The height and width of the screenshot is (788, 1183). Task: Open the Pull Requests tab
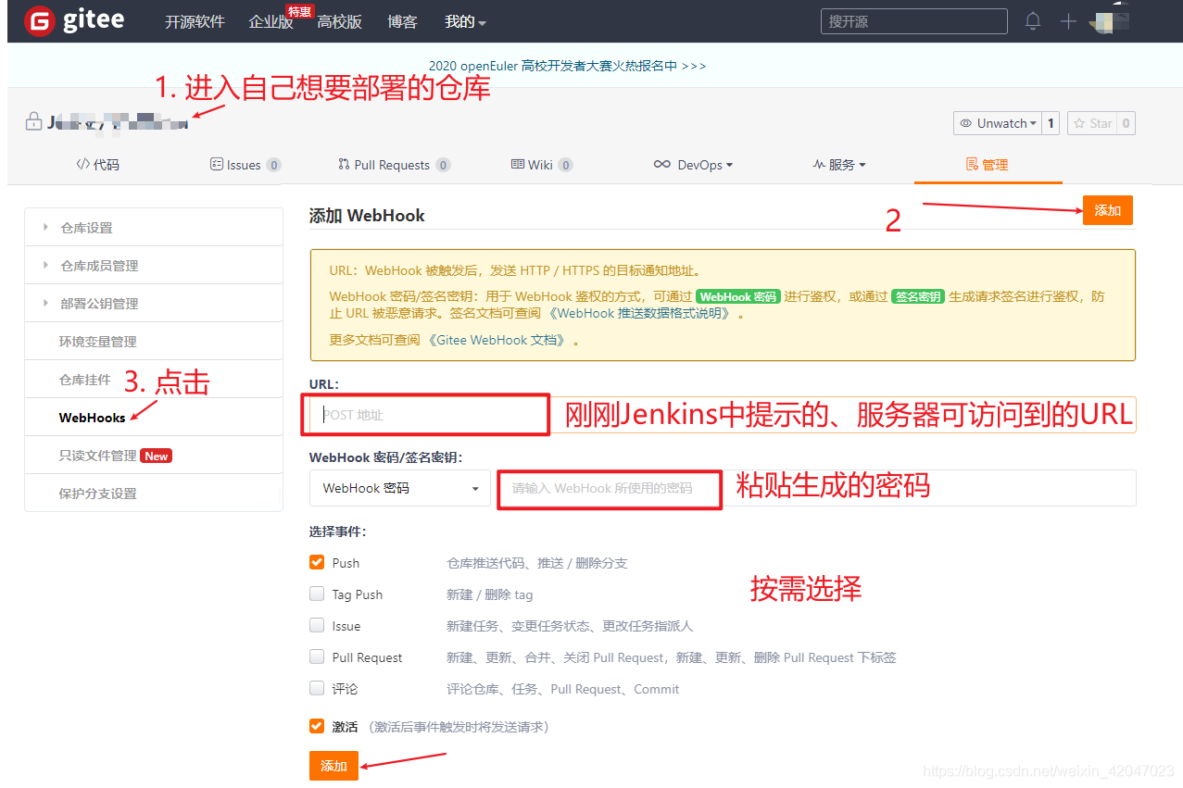pyautogui.click(x=395, y=165)
